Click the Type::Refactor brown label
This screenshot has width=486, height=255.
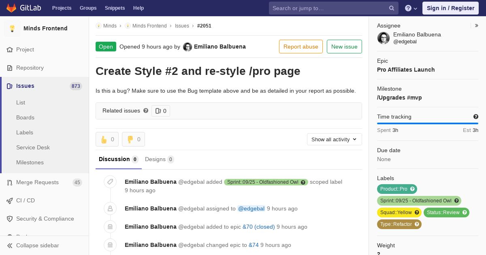tap(399, 224)
